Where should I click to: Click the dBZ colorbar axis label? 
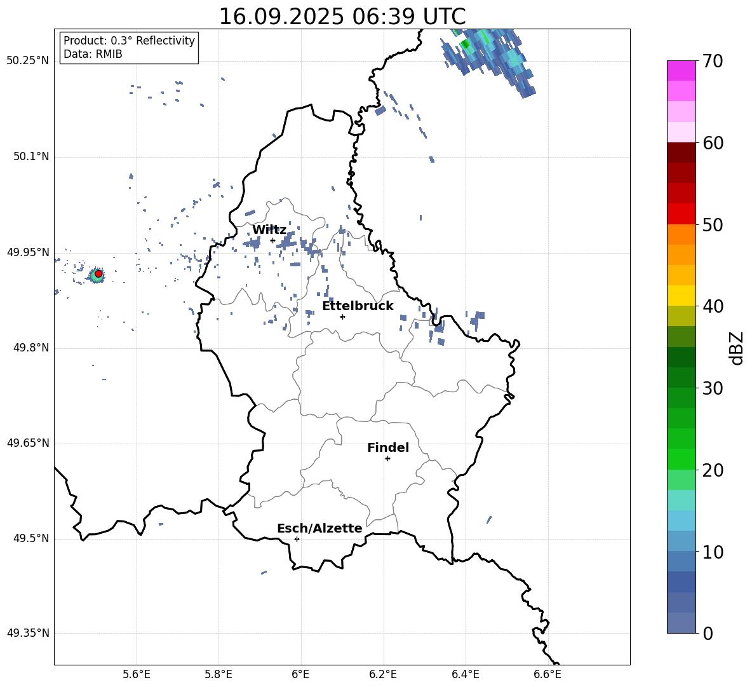(x=736, y=348)
